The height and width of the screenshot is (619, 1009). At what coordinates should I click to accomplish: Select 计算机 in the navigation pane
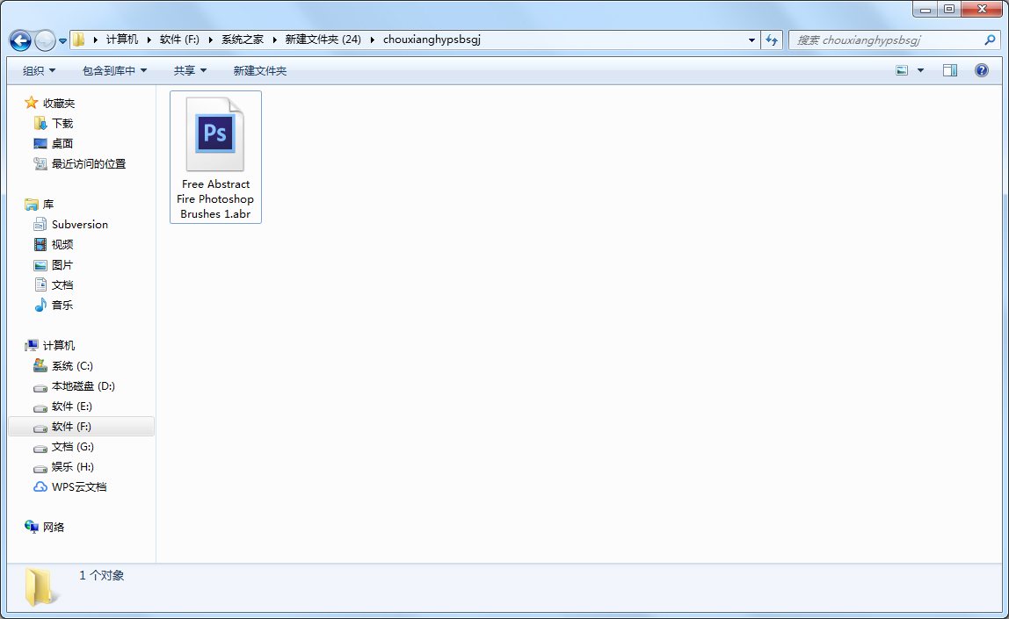click(x=59, y=346)
